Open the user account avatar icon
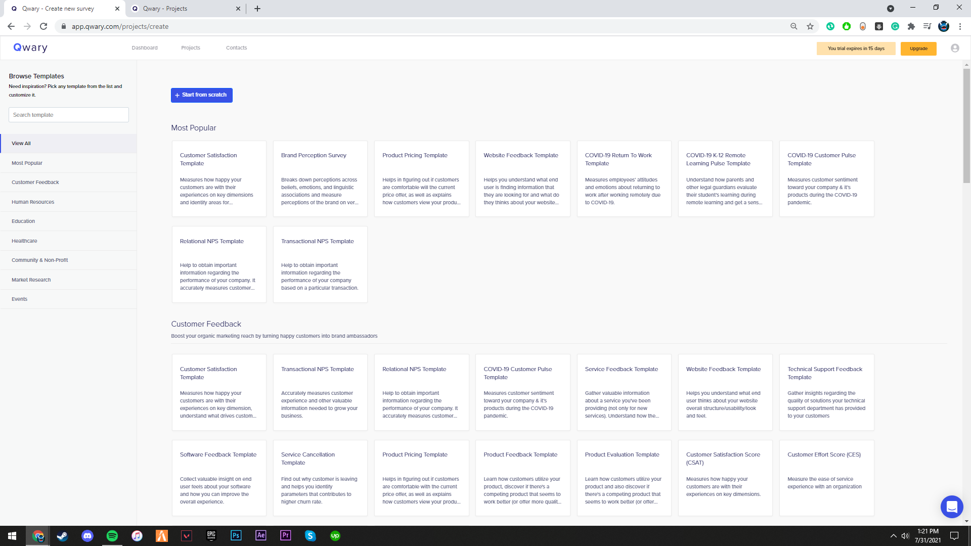 click(x=955, y=48)
